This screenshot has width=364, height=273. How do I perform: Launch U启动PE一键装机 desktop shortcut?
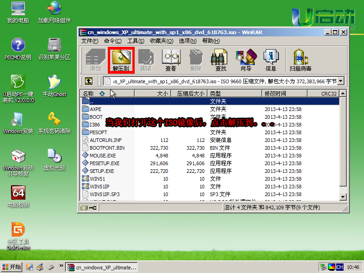18,89
